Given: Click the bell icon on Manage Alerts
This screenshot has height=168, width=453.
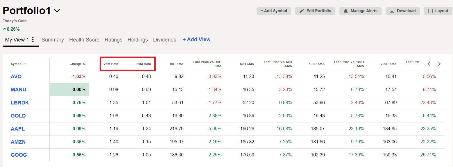Looking at the screenshot, I should pos(346,11).
